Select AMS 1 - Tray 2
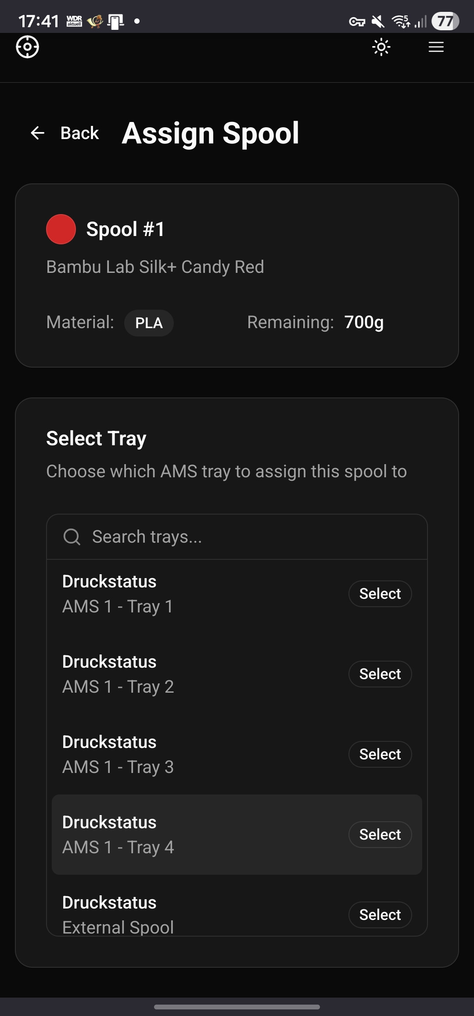This screenshot has height=1016, width=474. (380, 674)
